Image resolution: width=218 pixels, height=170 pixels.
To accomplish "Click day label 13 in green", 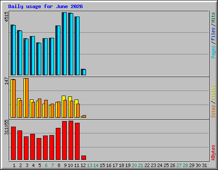I will tap(89, 165).
